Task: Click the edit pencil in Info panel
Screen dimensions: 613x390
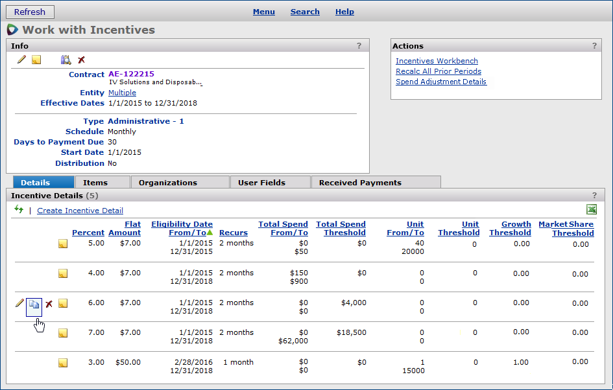Action: tap(21, 60)
